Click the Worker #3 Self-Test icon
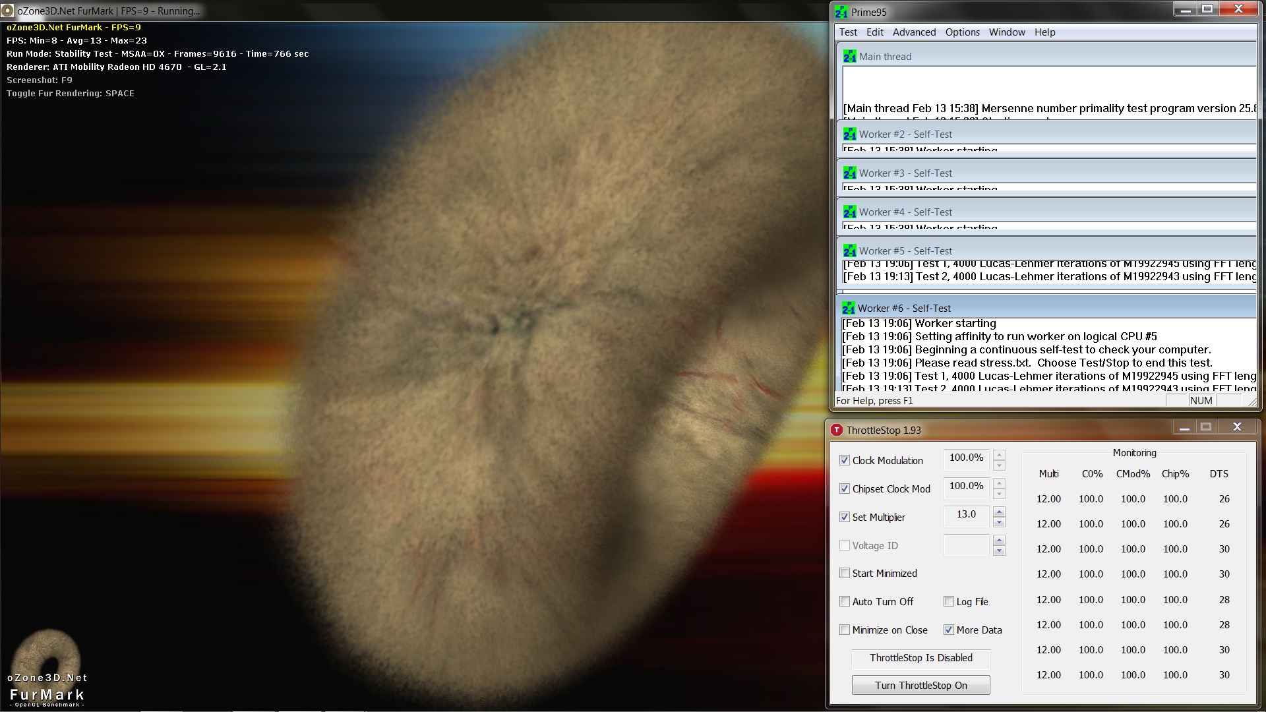Screen dimensions: 1266x712 [849, 173]
